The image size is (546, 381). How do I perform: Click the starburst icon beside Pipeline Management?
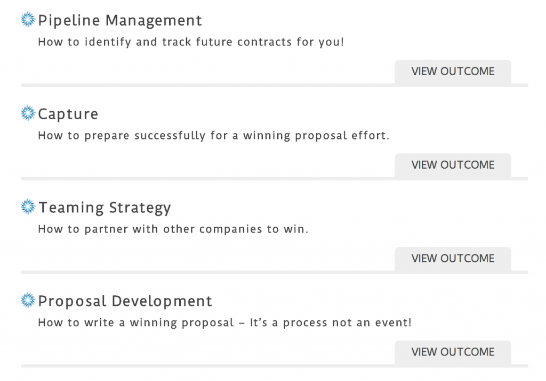pyautogui.click(x=28, y=20)
